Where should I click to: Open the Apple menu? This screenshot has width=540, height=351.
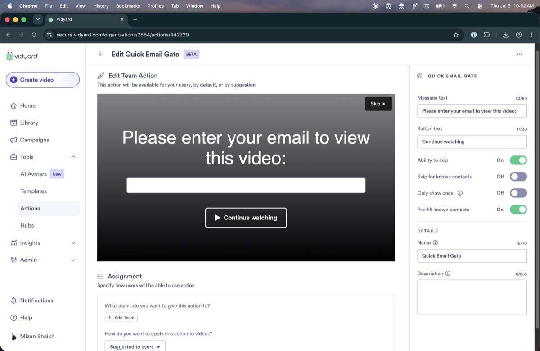point(9,6)
